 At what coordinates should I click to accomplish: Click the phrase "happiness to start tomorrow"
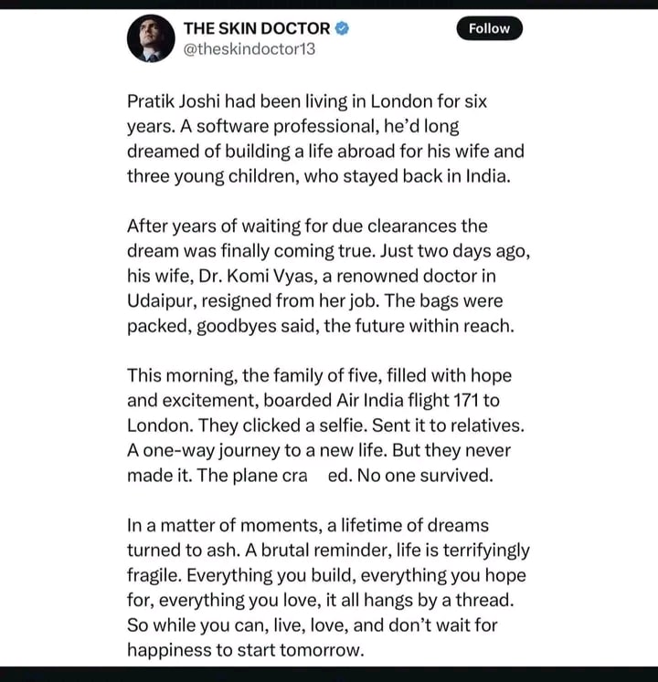click(x=245, y=649)
